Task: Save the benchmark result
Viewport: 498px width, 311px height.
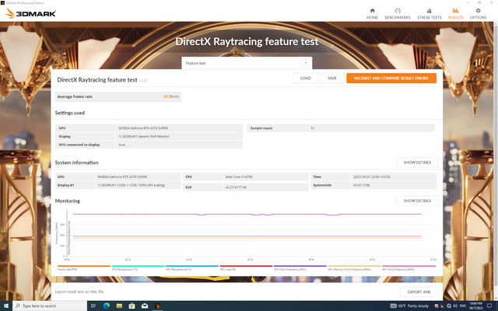Action: point(331,79)
